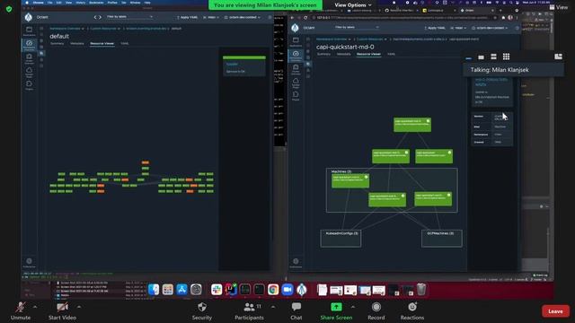The height and width of the screenshot is (323, 575).
Task: Open the View Options dropdown
Action: (353, 5)
